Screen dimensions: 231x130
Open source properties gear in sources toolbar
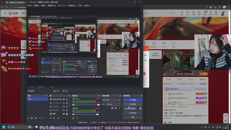pos(58,118)
